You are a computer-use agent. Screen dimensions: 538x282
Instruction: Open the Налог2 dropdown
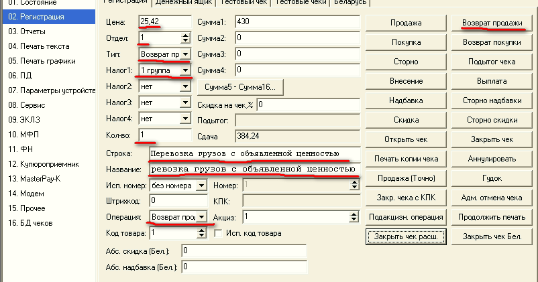tap(185, 86)
